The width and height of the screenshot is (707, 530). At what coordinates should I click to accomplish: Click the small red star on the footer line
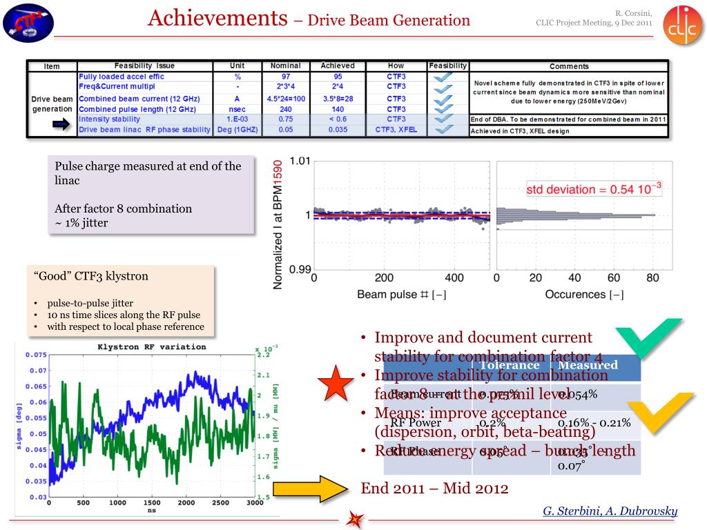coord(354,520)
